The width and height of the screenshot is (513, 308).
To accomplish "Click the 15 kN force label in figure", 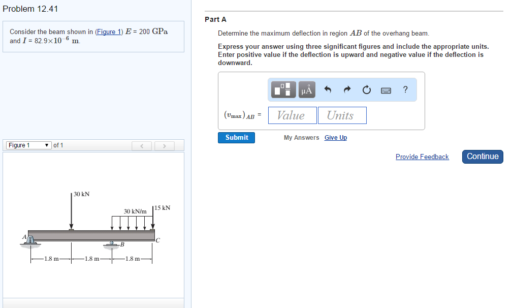I will pos(162,208).
